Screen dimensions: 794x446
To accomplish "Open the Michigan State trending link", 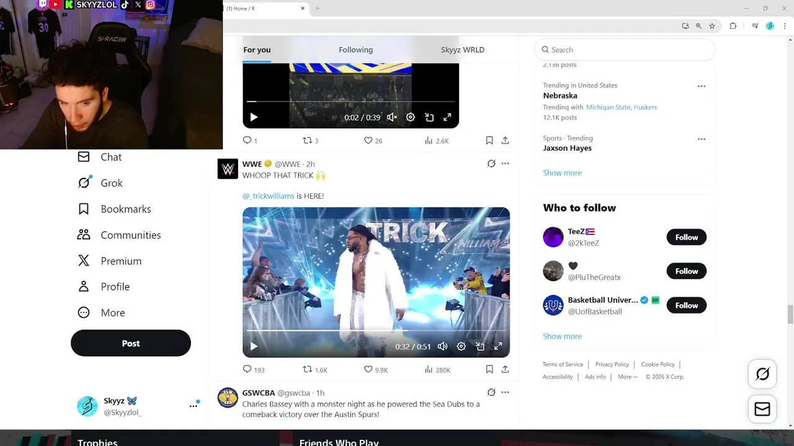I will [x=608, y=107].
